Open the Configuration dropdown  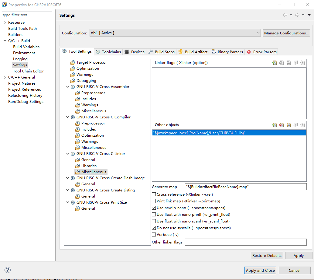tap(258, 33)
